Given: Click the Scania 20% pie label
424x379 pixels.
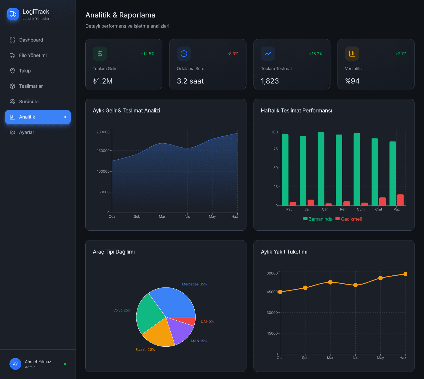Looking at the screenshot, I should (x=145, y=350).
